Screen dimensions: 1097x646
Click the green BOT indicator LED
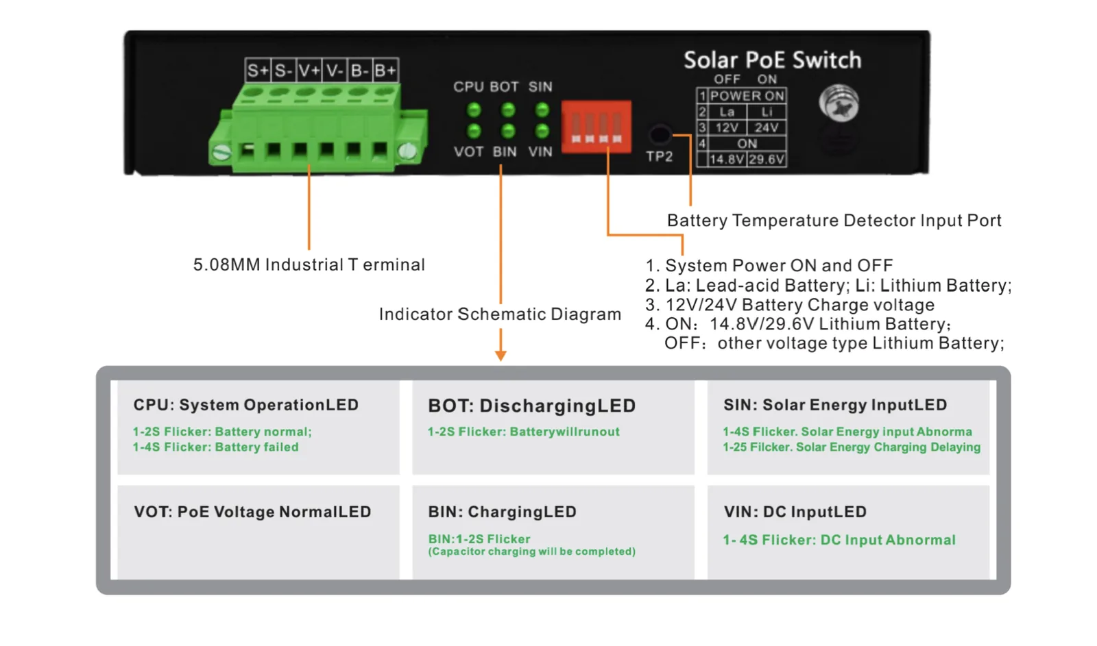click(x=508, y=110)
